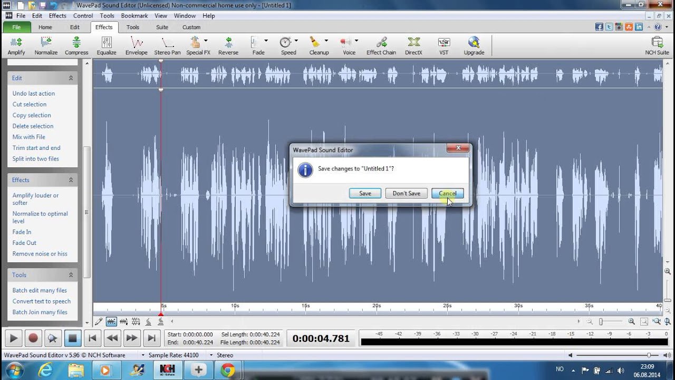Jump to the end of the file
675x380 pixels.
pos(151,338)
